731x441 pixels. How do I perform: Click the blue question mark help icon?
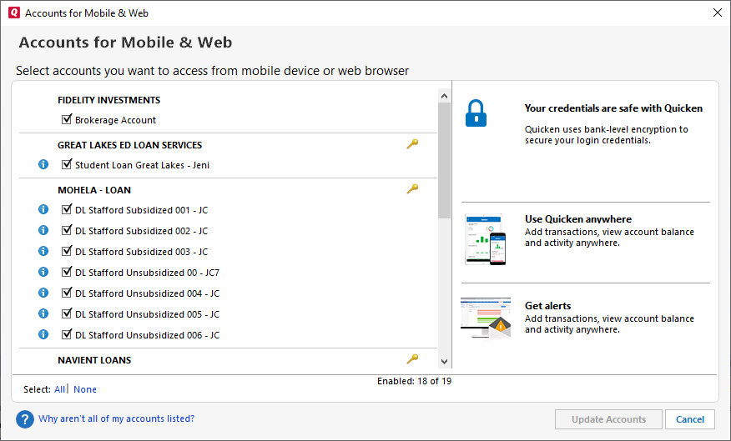click(24, 419)
